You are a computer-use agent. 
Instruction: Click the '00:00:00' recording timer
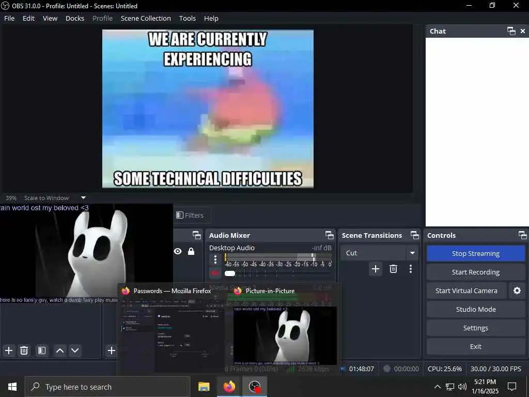[x=407, y=369]
